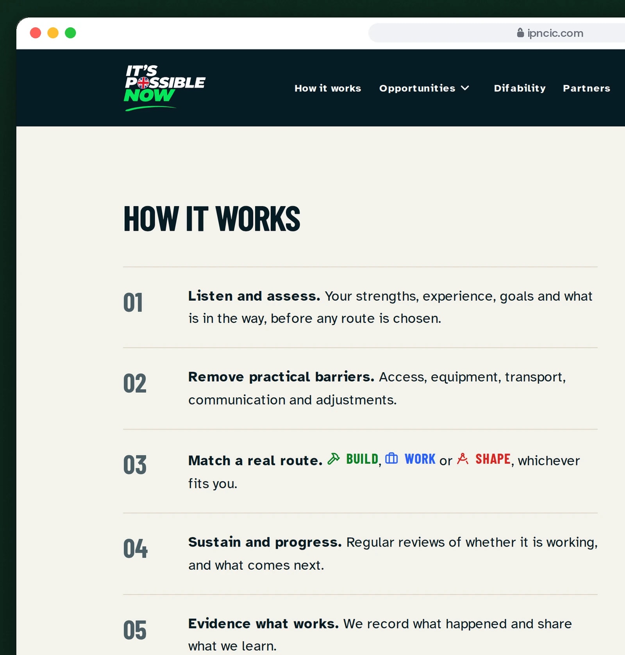625x655 pixels.
Task: Click 'communication and adjustments.' text
Action: pyautogui.click(x=293, y=400)
